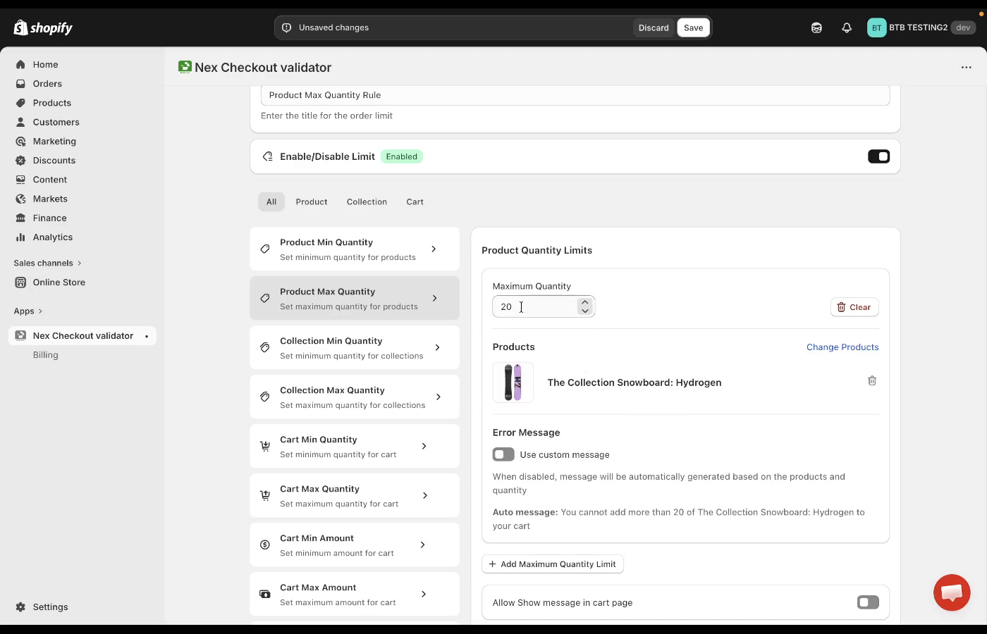Image resolution: width=987 pixels, height=634 pixels.
Task: Open the red chat support widget
Action: click(952, 592)
